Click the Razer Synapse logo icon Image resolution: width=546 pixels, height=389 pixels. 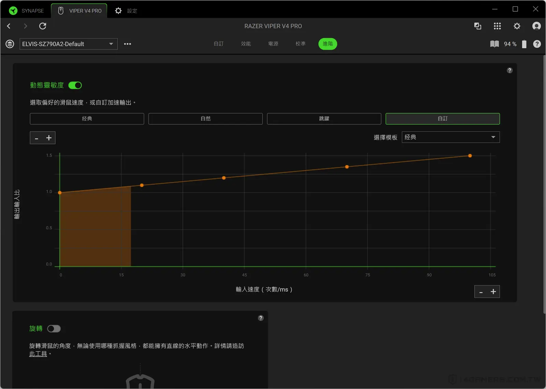13,11
